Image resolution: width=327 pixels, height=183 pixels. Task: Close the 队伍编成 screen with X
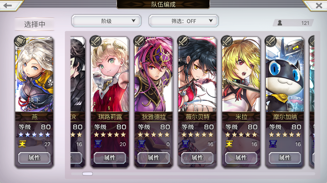(x=318, y=5)
